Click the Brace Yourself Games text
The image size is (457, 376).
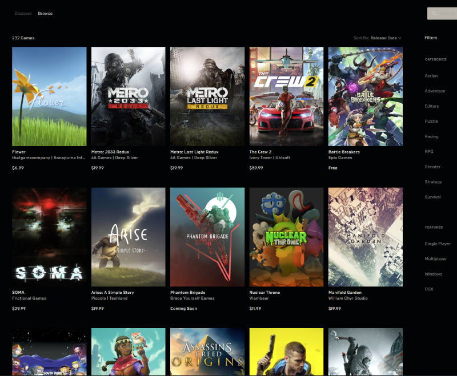click(193, 298)
